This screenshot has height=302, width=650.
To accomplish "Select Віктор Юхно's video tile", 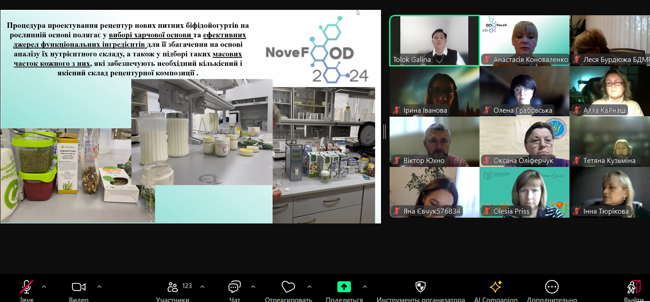I will pyautogui.click(x=435, y=142).
